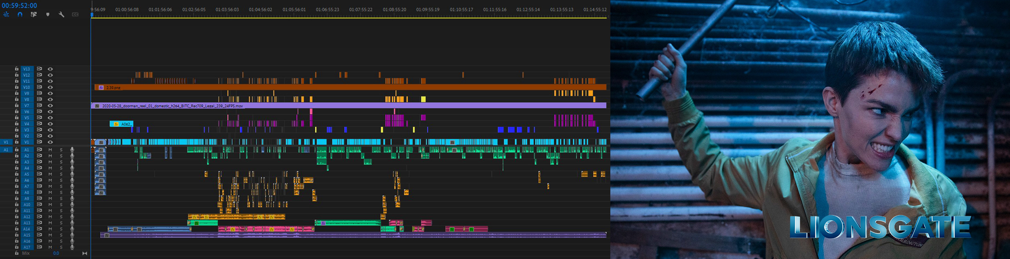This screenshot has width=1010, height=259.
Task: Open the caption track options CC icon
Action: 75,15
